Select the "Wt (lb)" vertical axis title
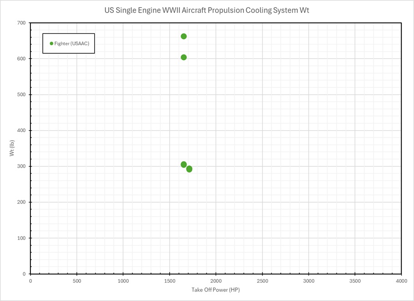This screenshot has height=301, width=414. 12,148
